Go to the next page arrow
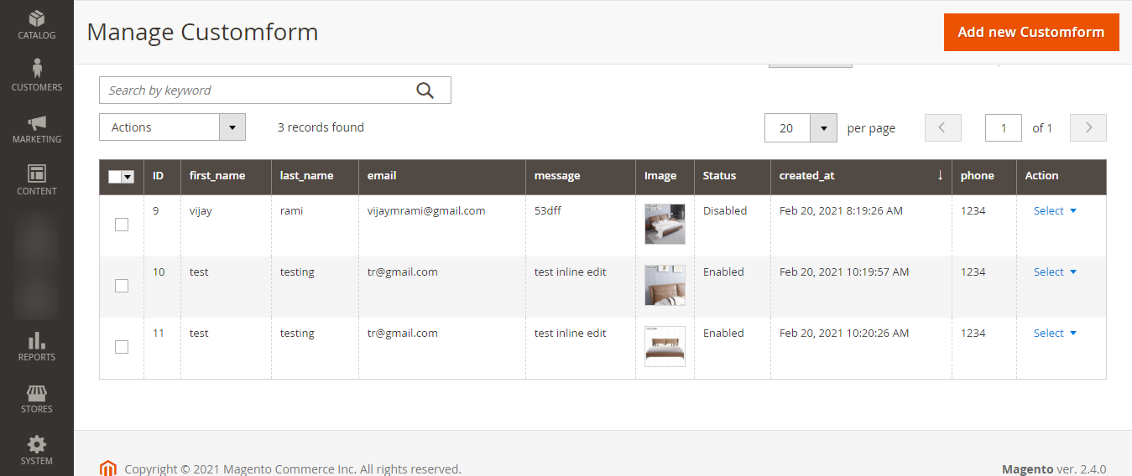Image resolution: width=1132 pixels, height=476 pixels. 1088,128
